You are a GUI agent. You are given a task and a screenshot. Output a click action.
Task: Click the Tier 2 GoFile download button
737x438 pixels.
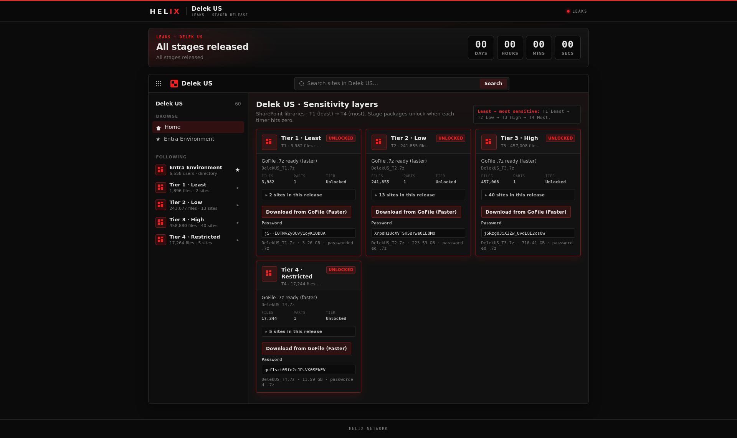416,212
